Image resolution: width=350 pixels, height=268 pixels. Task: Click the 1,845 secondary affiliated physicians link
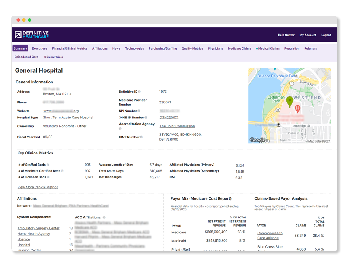(x=240, y=172)
